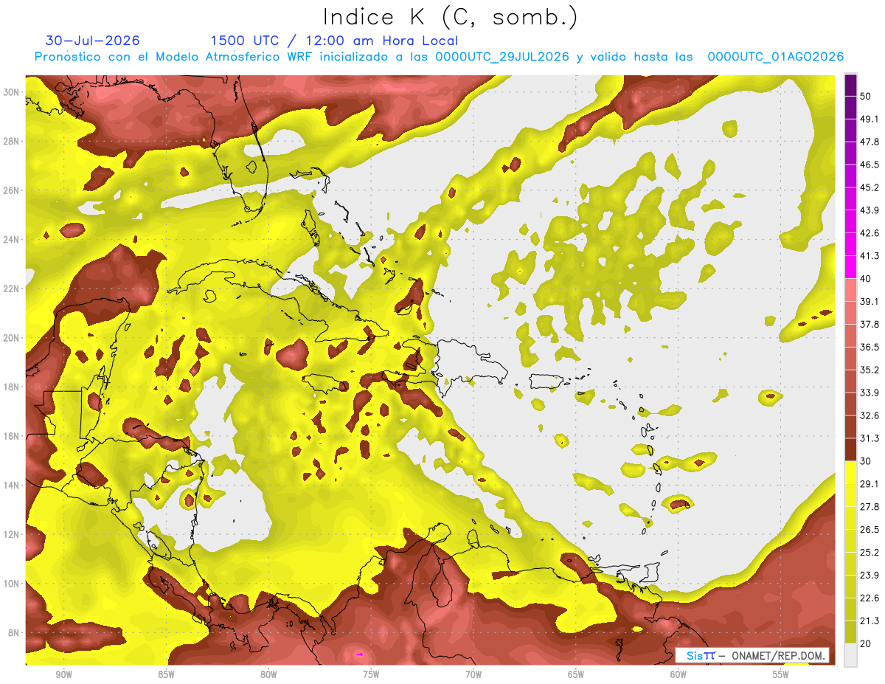Screen dimensions: 885x684
Task: Click the map title "Indice K (C, somb.)"
Action: [450, 17]
